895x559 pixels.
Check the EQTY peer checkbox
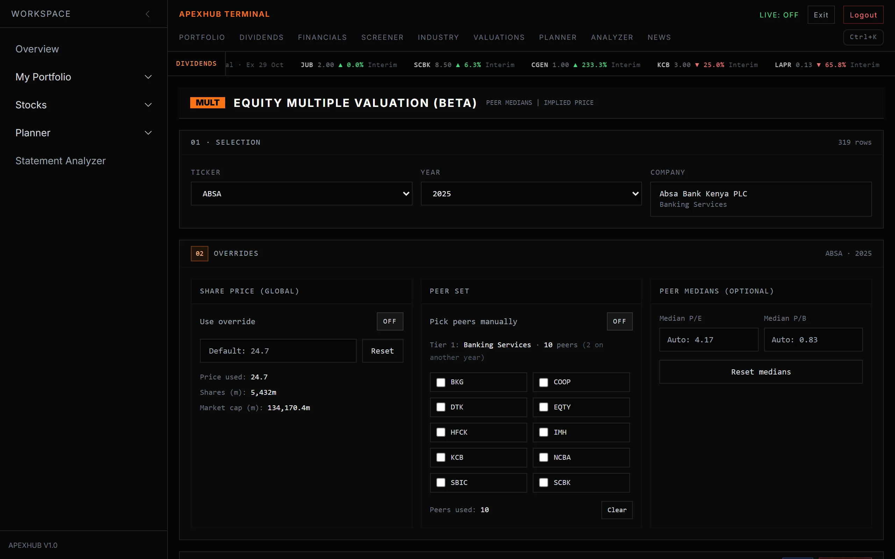(544, 407)
